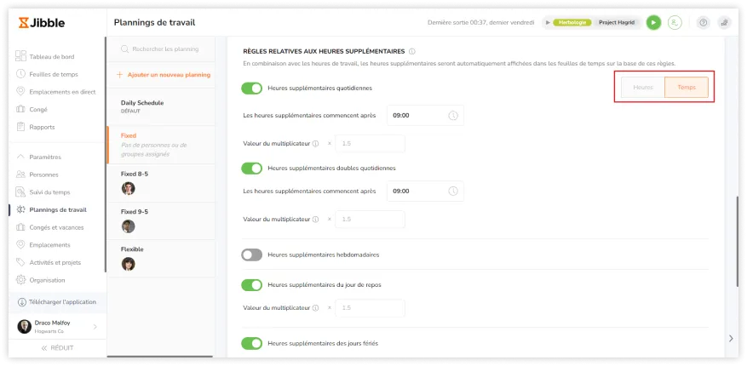Click the Organisation gear icon
The height and width of the screenshot is (366, 747).
[x=20, y=280]
